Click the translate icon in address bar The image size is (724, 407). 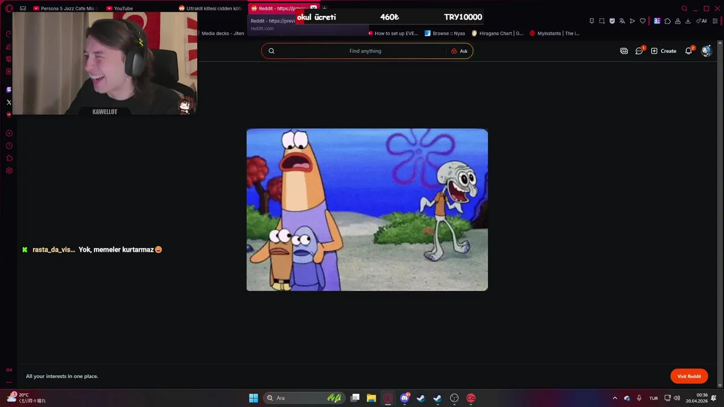[622, 21]
